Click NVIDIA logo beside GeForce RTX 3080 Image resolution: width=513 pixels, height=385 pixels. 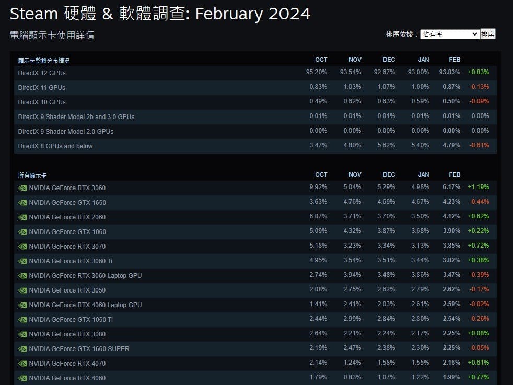tap(22, 334)
